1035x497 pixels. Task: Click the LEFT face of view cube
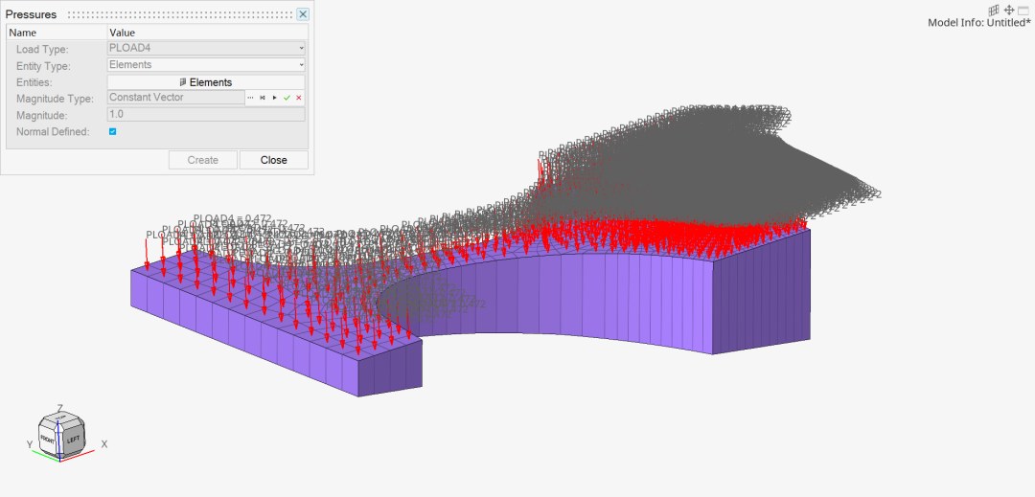[73, 439]
